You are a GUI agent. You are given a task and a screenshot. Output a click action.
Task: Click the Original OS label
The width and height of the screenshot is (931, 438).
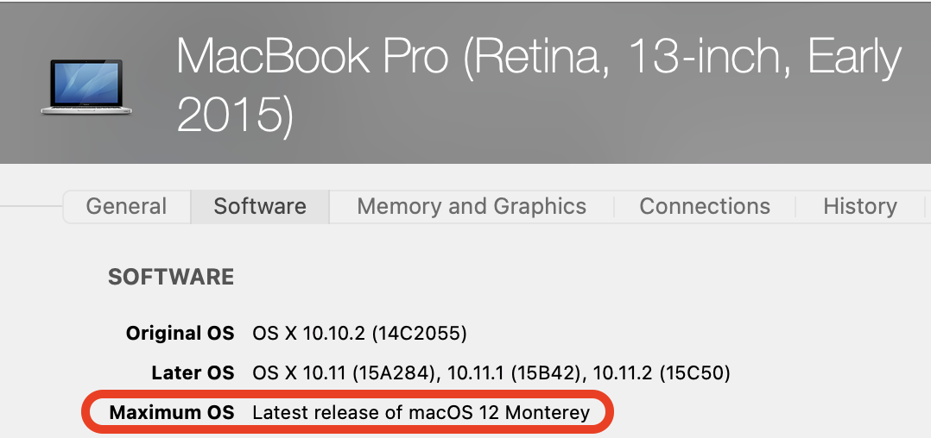tap(180, 333)
